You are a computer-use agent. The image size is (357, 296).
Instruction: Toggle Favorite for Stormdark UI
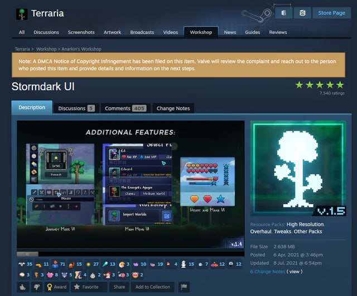point(86,287)
